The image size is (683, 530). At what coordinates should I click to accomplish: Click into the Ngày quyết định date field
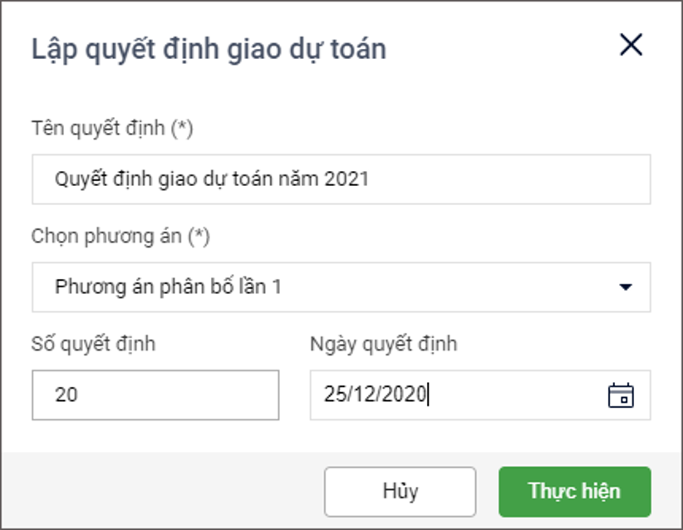click(457, 395)
